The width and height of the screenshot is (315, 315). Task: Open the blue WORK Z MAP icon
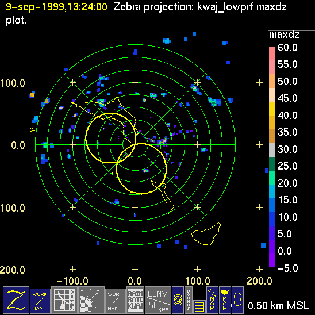(x=40, y=301)
